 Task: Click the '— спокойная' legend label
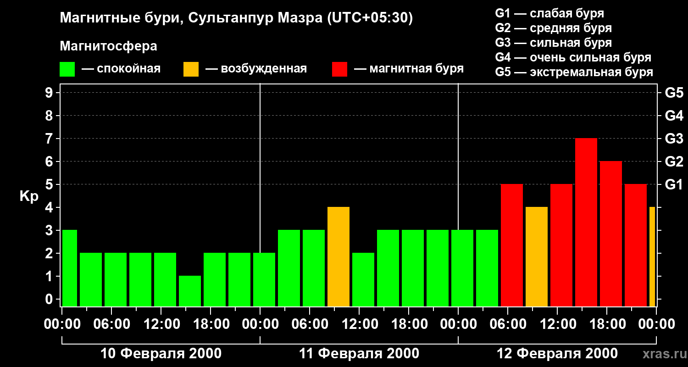point(121,69)
